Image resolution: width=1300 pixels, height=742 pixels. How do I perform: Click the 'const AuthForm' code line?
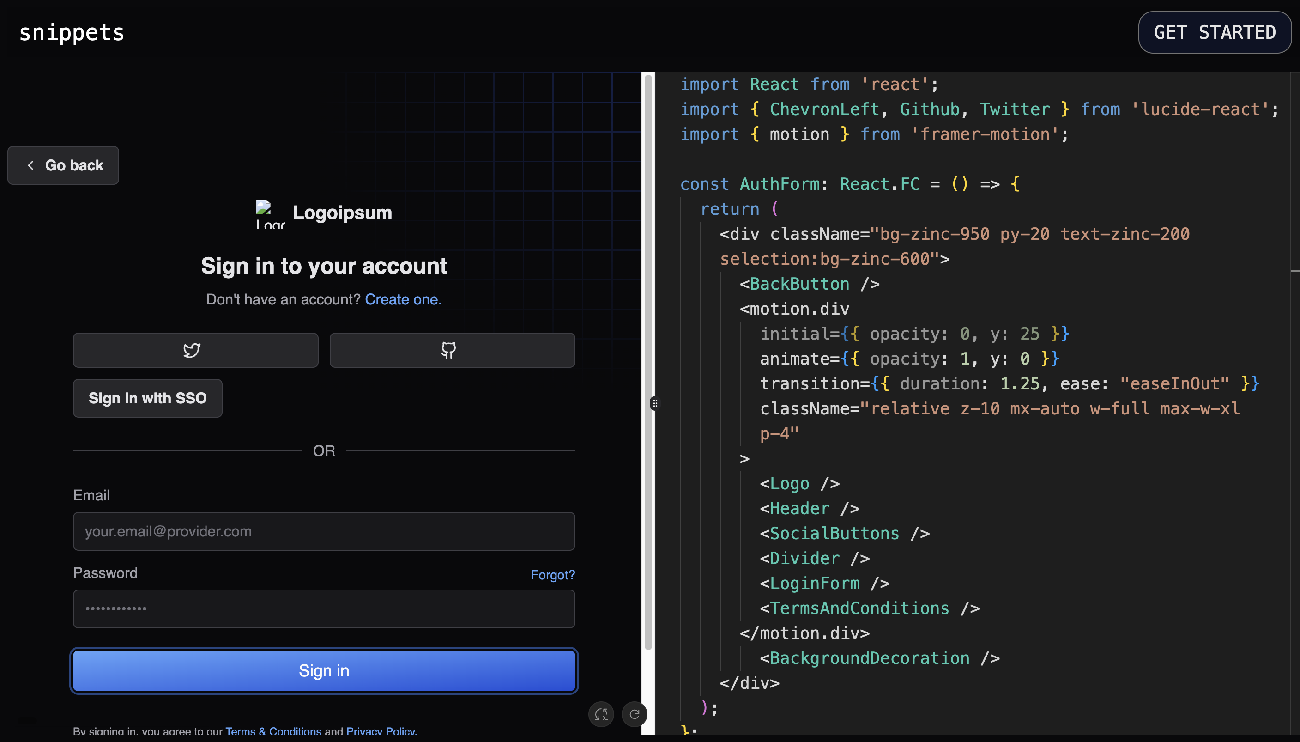point(850,184)
